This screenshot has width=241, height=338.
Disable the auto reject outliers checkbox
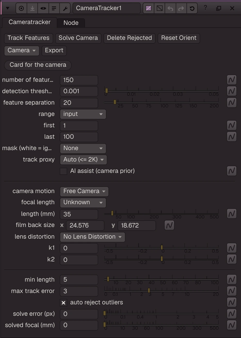tap(63, 303)
